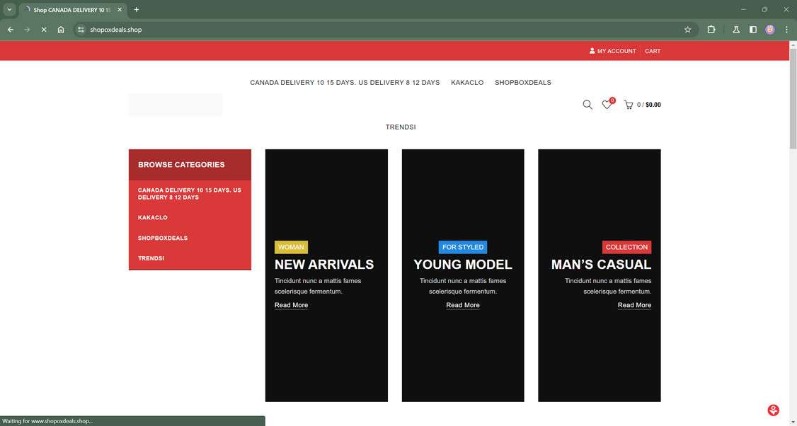Screen dimensions: 797x426
Task: Open the red chat widget icon
Action: pos(773,410)
